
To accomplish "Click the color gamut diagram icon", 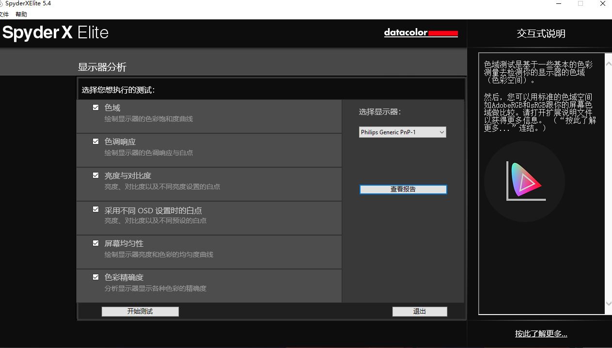I will pyautogui.click(x=524, y=181).
